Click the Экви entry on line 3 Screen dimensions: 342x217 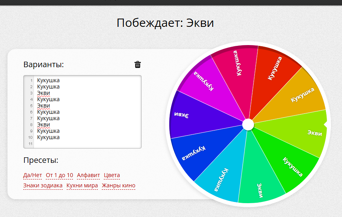click(43, 93)
